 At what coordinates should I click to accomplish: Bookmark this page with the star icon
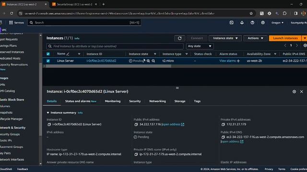pyautogui.click(x=251, y=13)
